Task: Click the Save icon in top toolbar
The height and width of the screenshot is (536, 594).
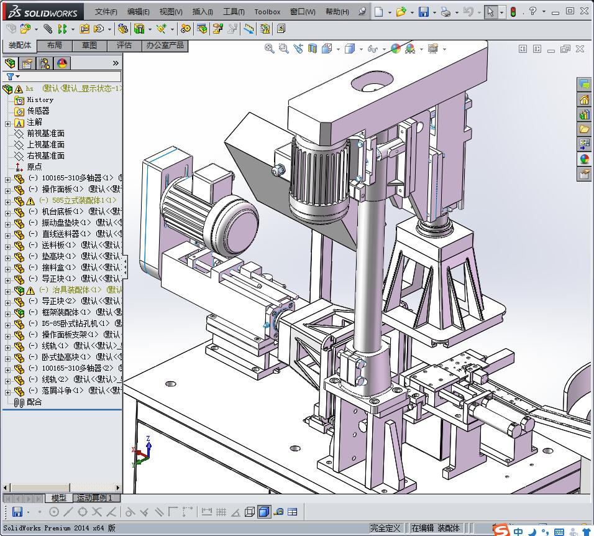Action: coord(423,12)
